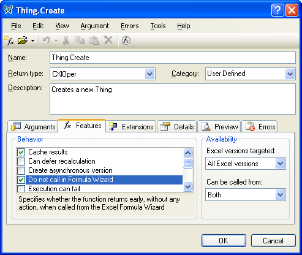Screen dimensions: 302x255
Task: Click the OK button
Action: pyautogui.click(x=224, y=241)
